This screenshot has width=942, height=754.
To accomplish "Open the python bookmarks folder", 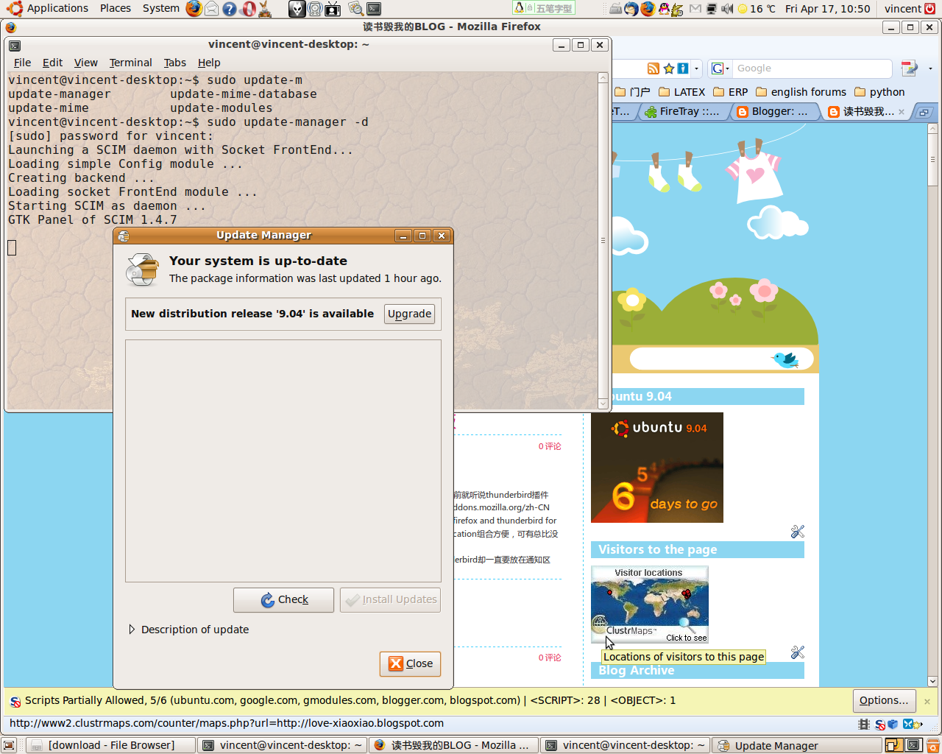I will pos(879,92).
